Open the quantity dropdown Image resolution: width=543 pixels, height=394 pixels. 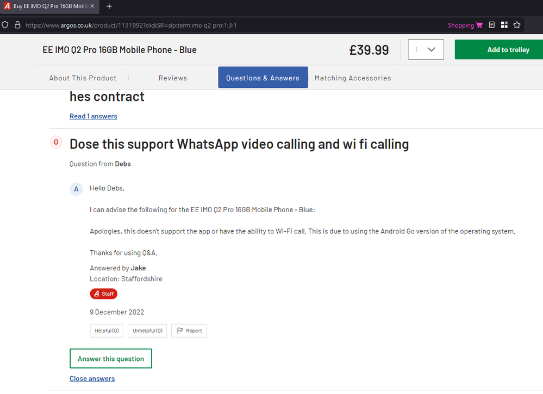pyautogui.click(x=426, y=49)
